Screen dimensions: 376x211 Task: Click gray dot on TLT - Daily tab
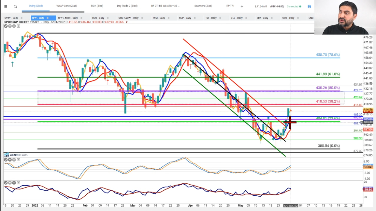pyautogui.click(x=220, y=18)
